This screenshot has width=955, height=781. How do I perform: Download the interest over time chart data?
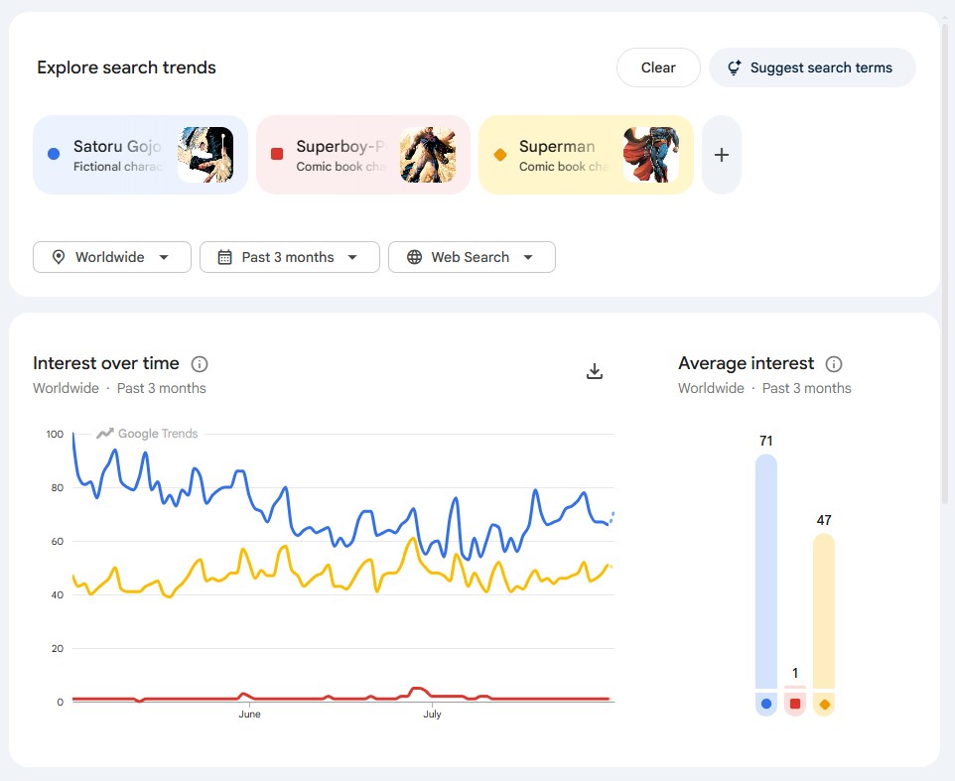pos(595,371)
